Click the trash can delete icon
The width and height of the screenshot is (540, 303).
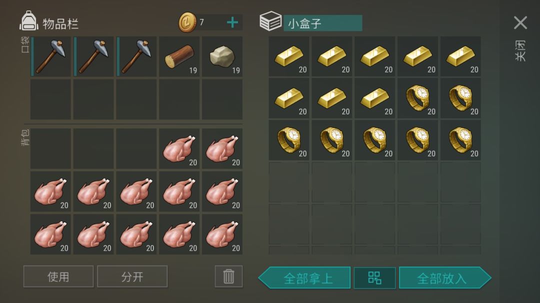[228, 276]
